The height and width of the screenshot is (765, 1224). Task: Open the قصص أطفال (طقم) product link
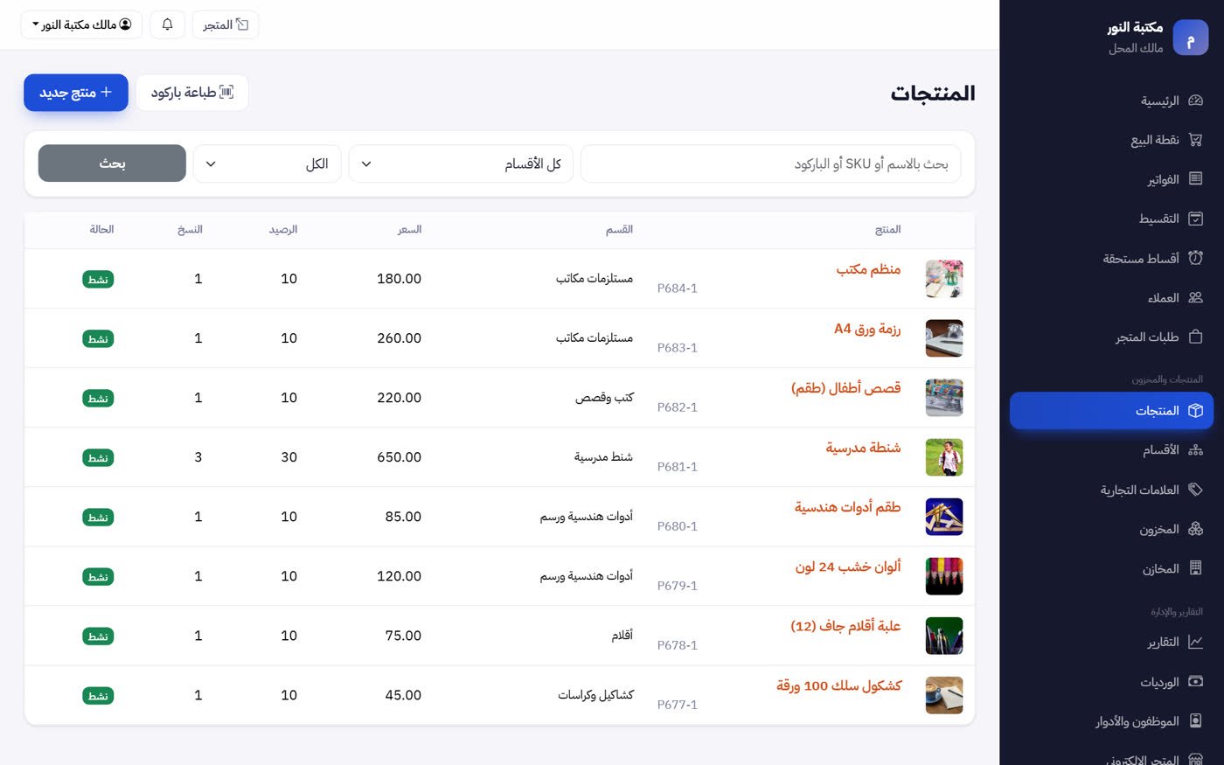845,388
